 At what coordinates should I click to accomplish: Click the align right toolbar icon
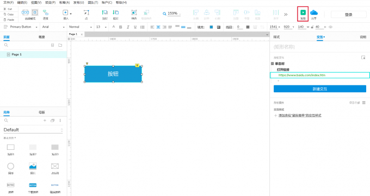pos(217,12)
